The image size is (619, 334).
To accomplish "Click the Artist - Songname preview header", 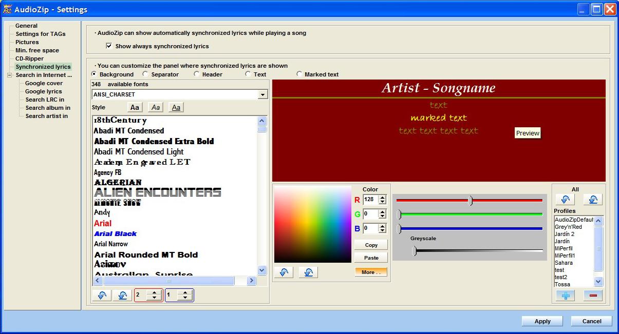I will coord(439,88).
